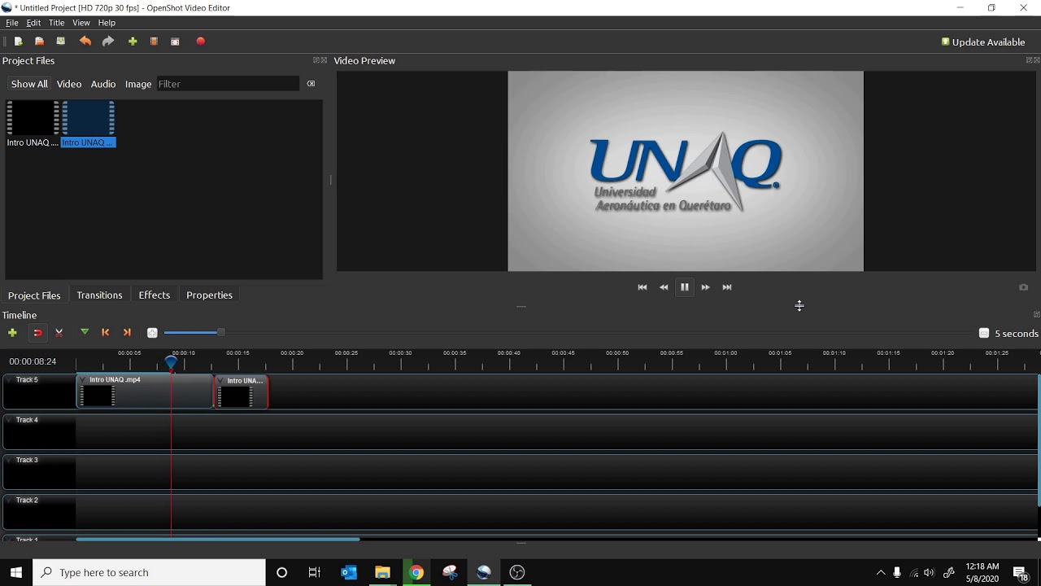Rewind the video preview
Viewport: 1041px width, 586px height.
point(664,287)
